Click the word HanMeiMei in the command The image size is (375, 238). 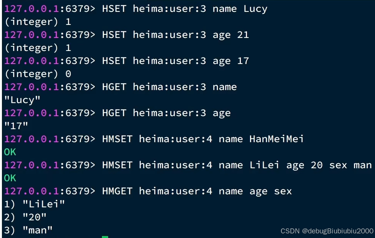276,139
